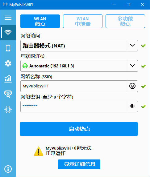Minimize the MyPublicWiFi window
The height and width of the screenshot is (177, 150).
pos(115,5)
